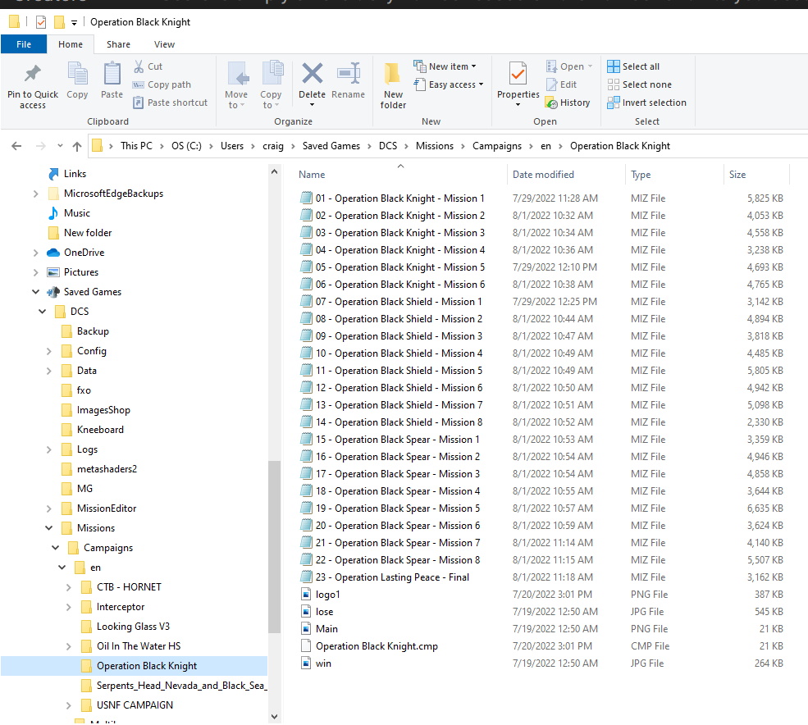Click the navigation pane scroll down arrow

tap(274, 716)
